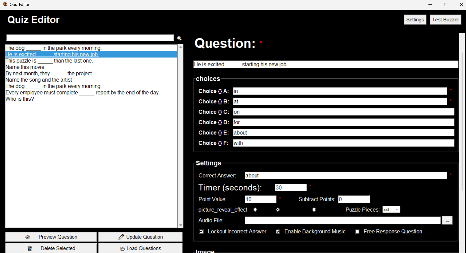Click the eye icon on Preview Question
Image resolution: width=466 pixels, height=253 pixels.
click(28, 237)
